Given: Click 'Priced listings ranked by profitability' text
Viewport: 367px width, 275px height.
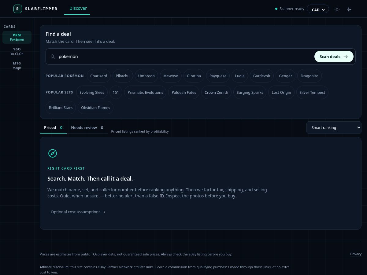Looking at the screenshot, I should [140, 131].
